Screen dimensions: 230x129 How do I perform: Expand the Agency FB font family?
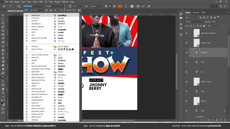(30, 58)
